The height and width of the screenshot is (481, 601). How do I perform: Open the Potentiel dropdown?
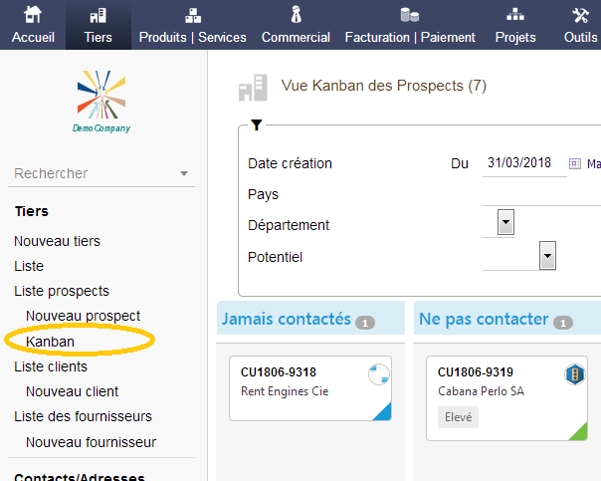(546, 256)
